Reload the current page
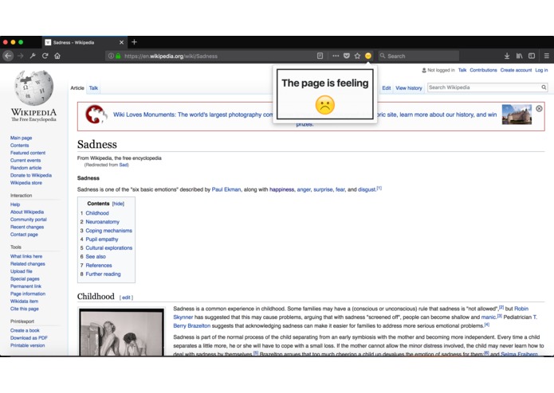 tap(45, 56)
